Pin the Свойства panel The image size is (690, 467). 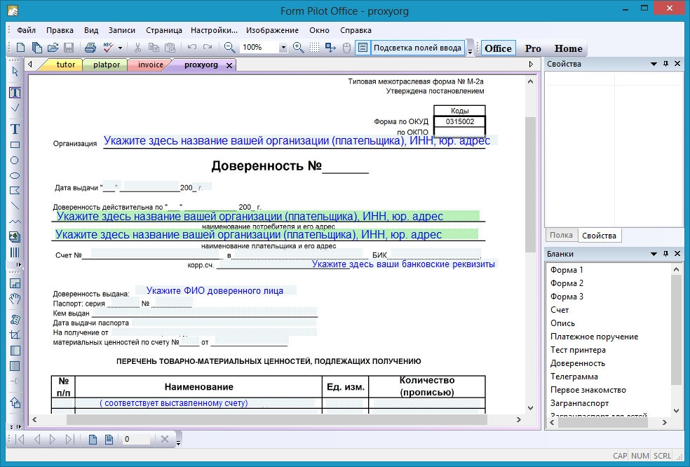tap(666, 64)
